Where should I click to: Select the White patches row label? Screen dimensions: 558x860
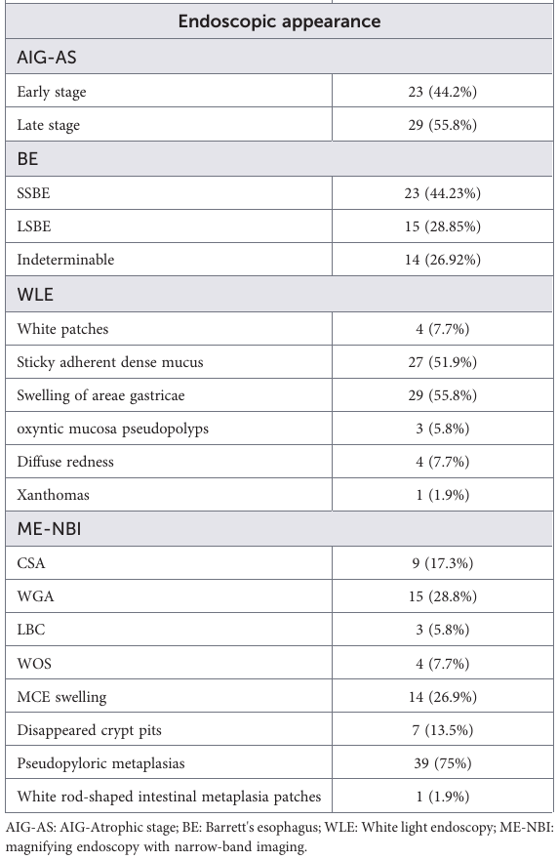(x=62, y=329)
